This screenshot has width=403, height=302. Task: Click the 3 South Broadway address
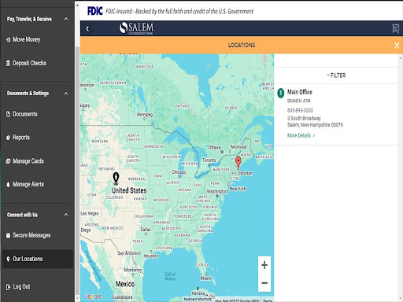[315, 121]
